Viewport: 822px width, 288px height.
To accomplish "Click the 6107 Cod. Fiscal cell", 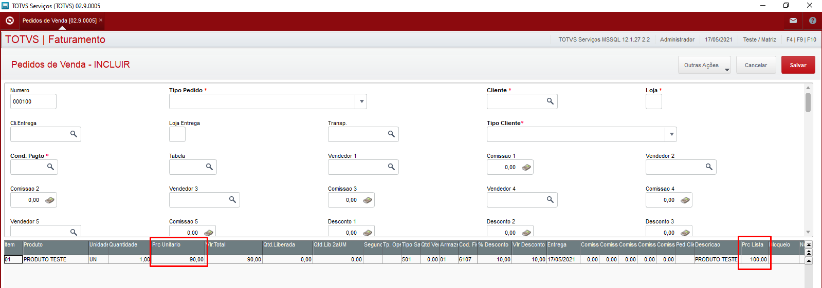I will coord(468,259).
